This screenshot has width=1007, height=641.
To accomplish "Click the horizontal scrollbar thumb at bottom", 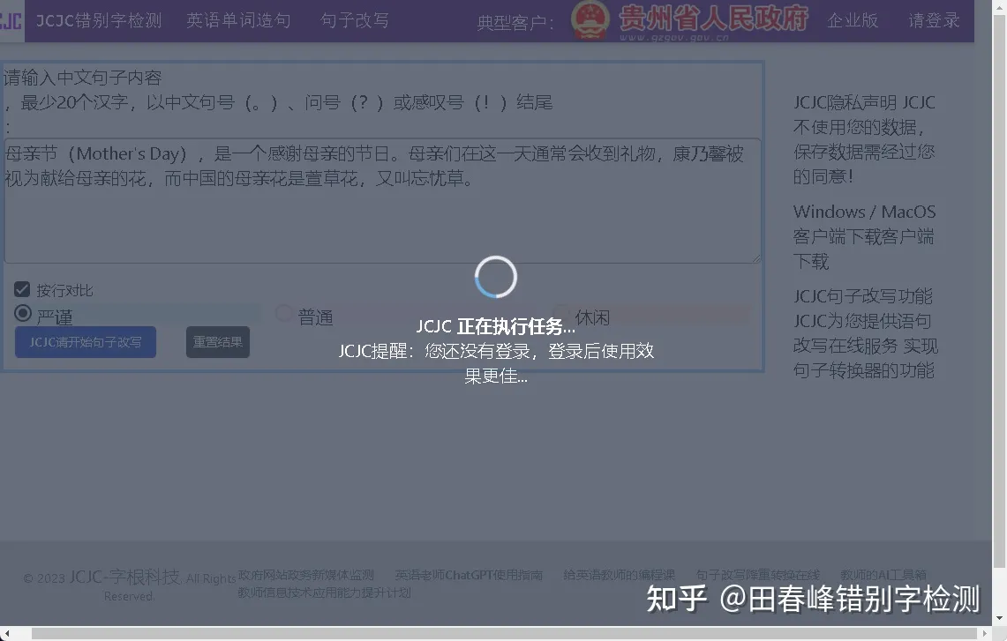I will [504, 634].
